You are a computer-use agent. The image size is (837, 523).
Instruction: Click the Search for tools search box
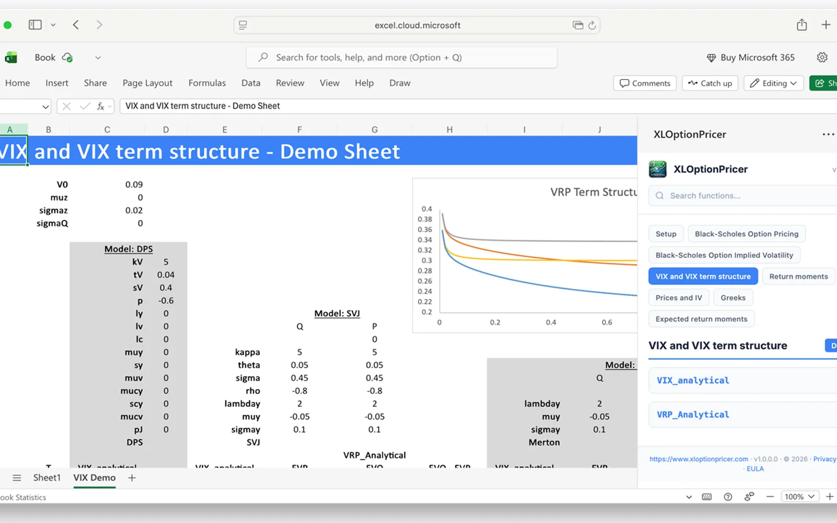[401, 58]
